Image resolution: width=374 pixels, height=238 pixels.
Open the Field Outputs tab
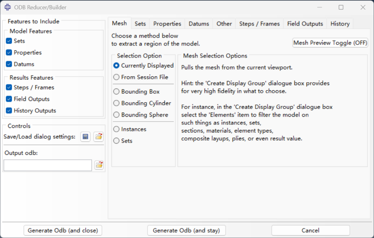[x=305, y=24]
